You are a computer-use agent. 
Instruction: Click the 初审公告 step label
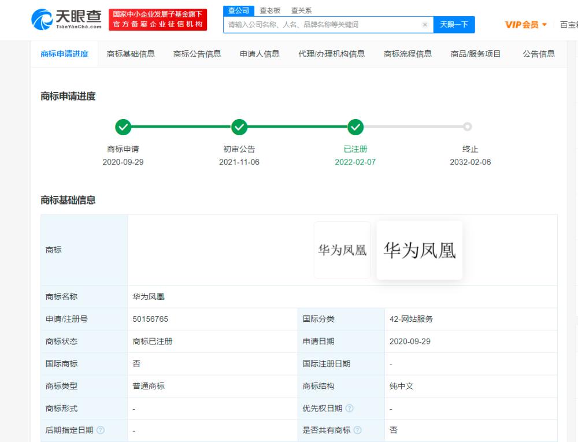(239, 149)
